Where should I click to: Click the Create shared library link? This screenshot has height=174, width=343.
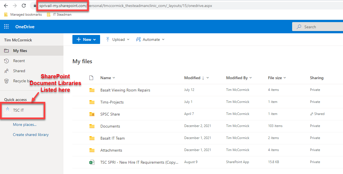(x=31, y=135)
